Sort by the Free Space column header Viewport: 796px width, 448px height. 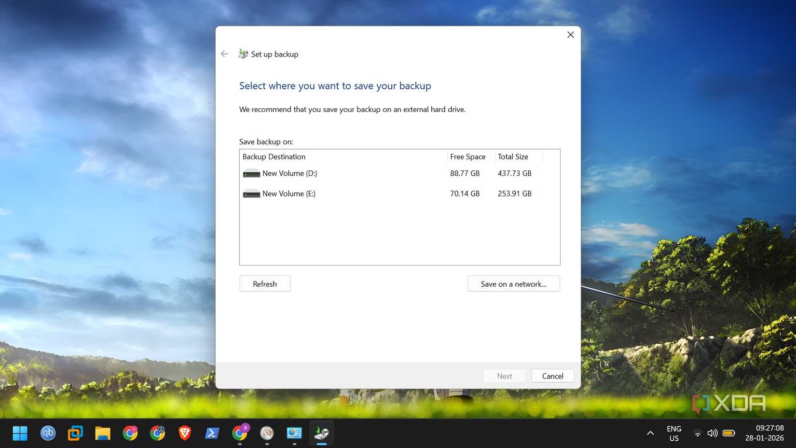(x=471, y=157)
